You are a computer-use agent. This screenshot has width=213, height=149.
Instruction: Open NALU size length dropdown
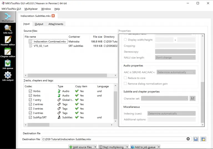pyautogui.click(x=175, y=57)
